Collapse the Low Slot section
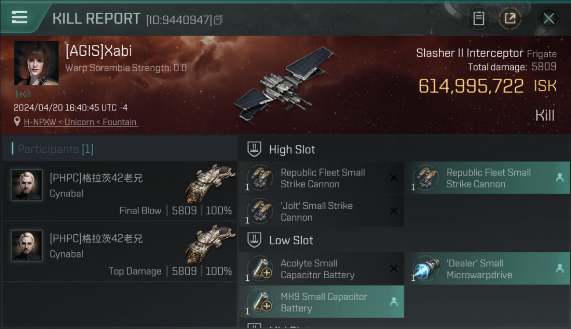The height and width of the screenshot is (329, 571). [x=254, y=240]
